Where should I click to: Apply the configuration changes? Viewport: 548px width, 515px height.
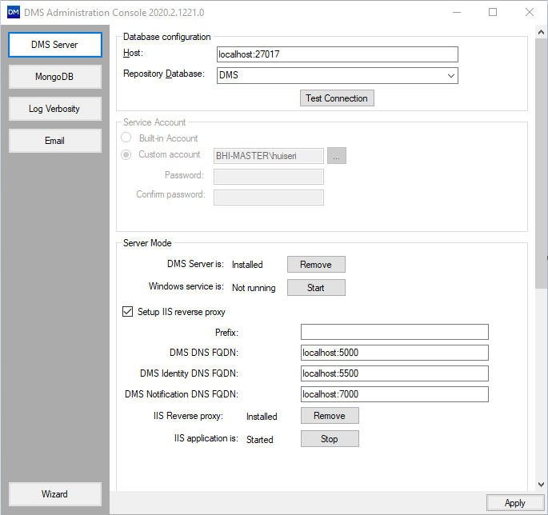coord(514,503)
